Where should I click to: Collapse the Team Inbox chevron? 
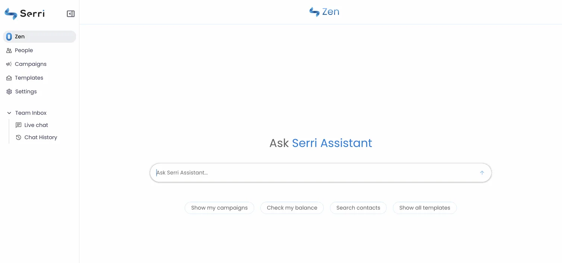click(9, 113)
